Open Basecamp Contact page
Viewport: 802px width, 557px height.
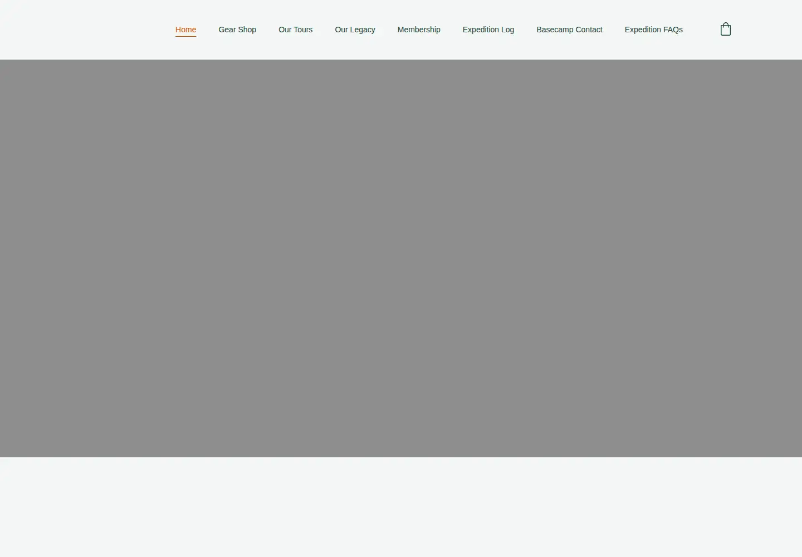click(x=569, y=30)
